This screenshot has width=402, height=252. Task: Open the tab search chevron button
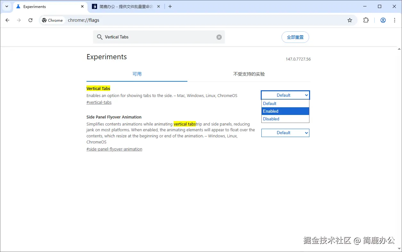pos(7,6)
